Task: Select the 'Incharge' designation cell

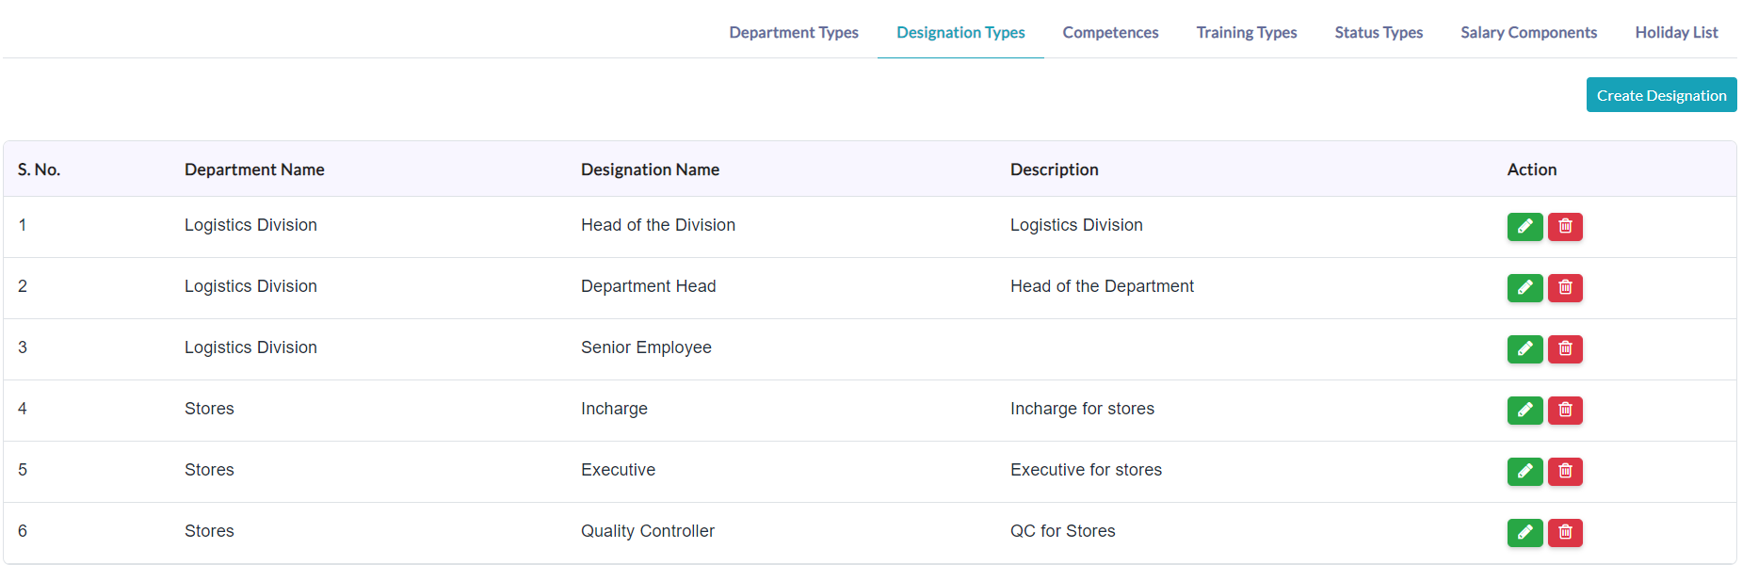Action: click(614, 409)
